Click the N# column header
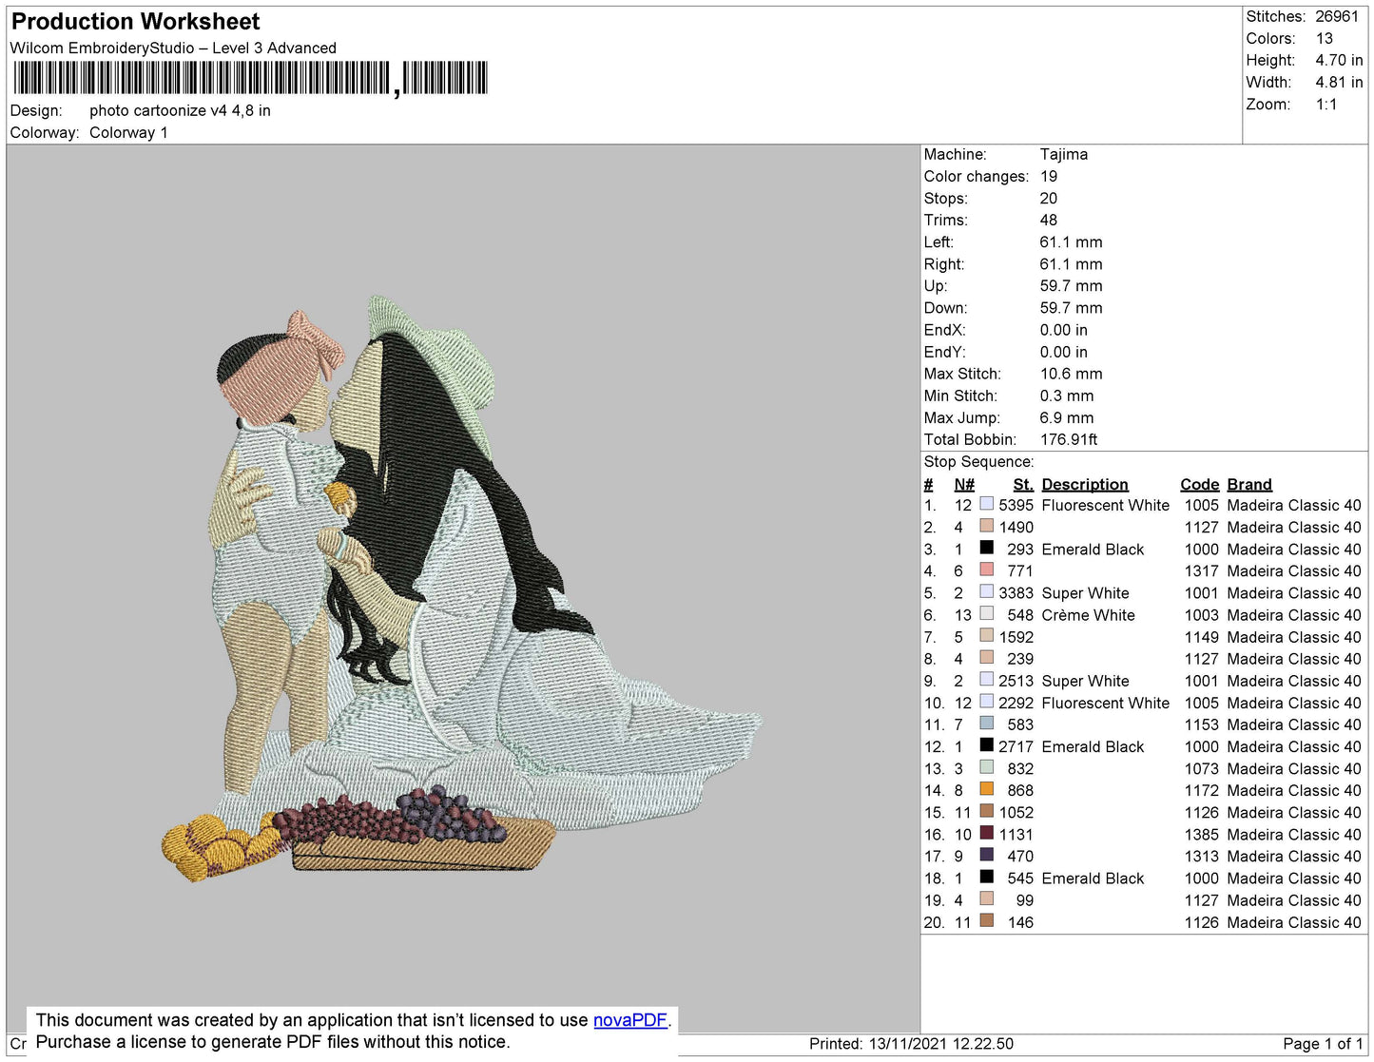The height and width of the screenshot is (1062, 1374). click(x=964, y=484)
